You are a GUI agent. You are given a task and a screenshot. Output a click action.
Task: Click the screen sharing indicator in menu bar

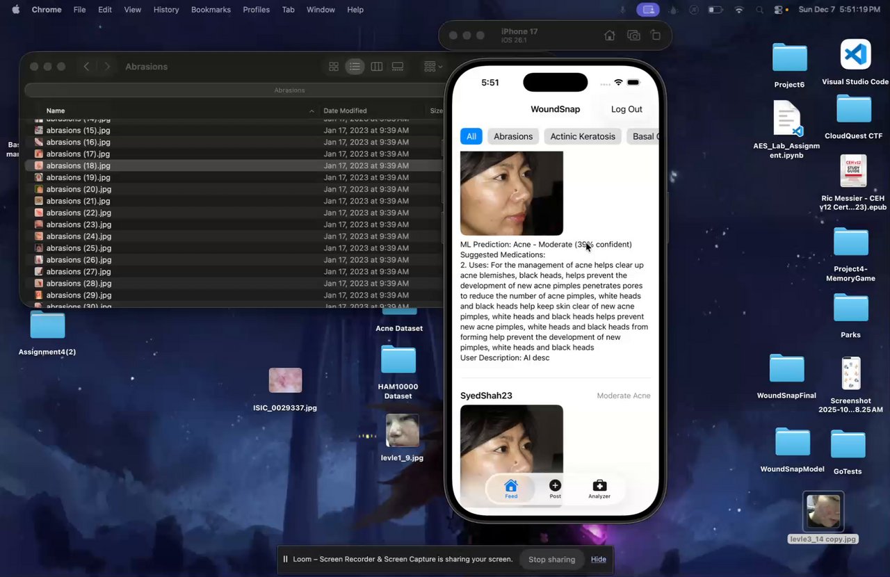click(x=648, y=10)
